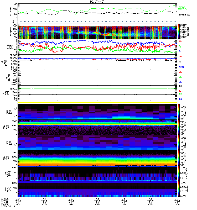The height and width of the screenshot is (210, 197).
Task: Click the 1140 time tick label
Action: [x=150, y=204]
